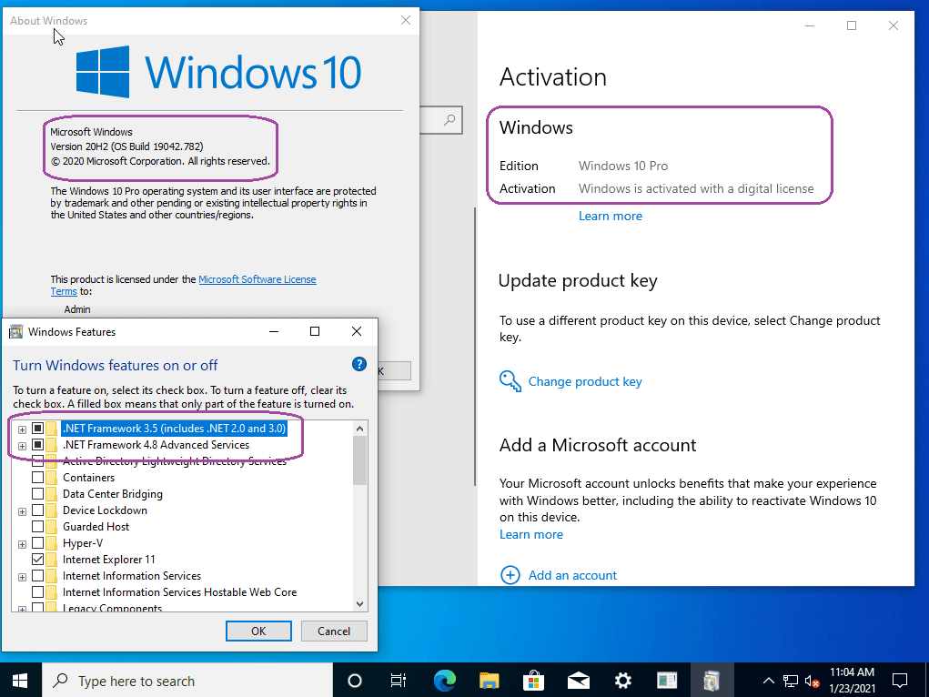Viewport: 929px width, 697px height.
Task: Expand the Hyper-V tree node
Action: (22, 544)
